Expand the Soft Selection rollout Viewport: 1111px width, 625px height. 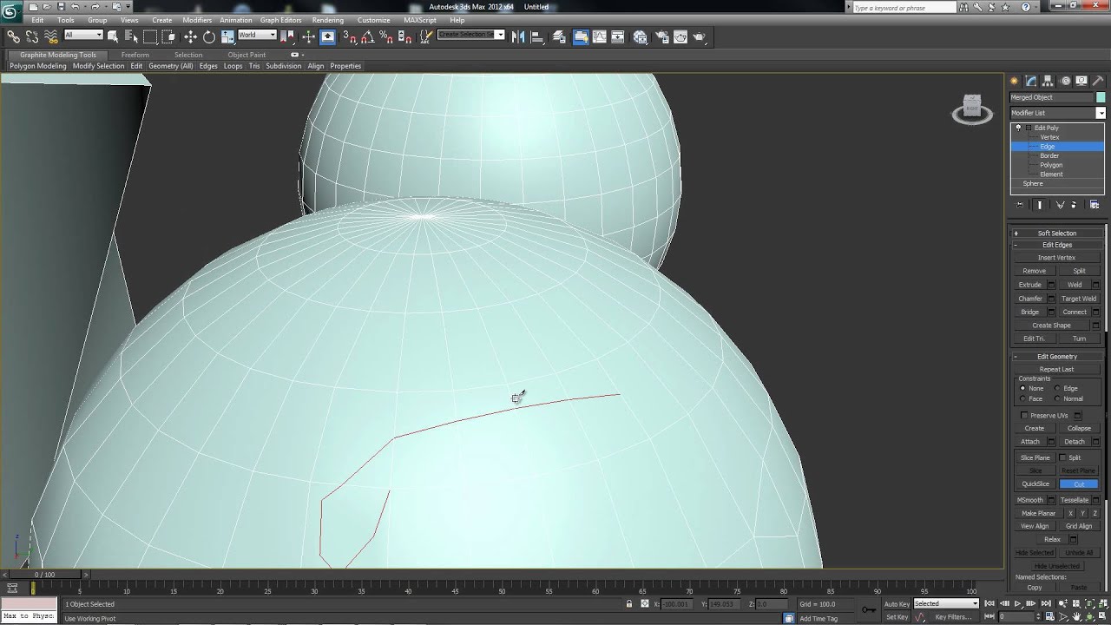tap(1057, 233)
